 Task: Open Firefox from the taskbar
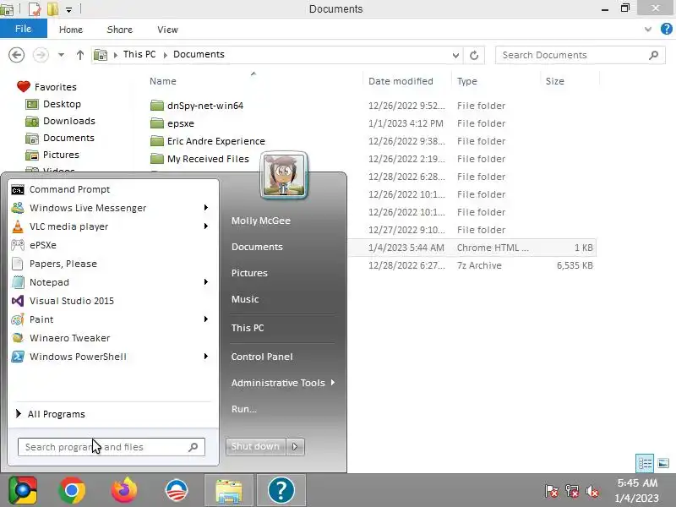124,490
